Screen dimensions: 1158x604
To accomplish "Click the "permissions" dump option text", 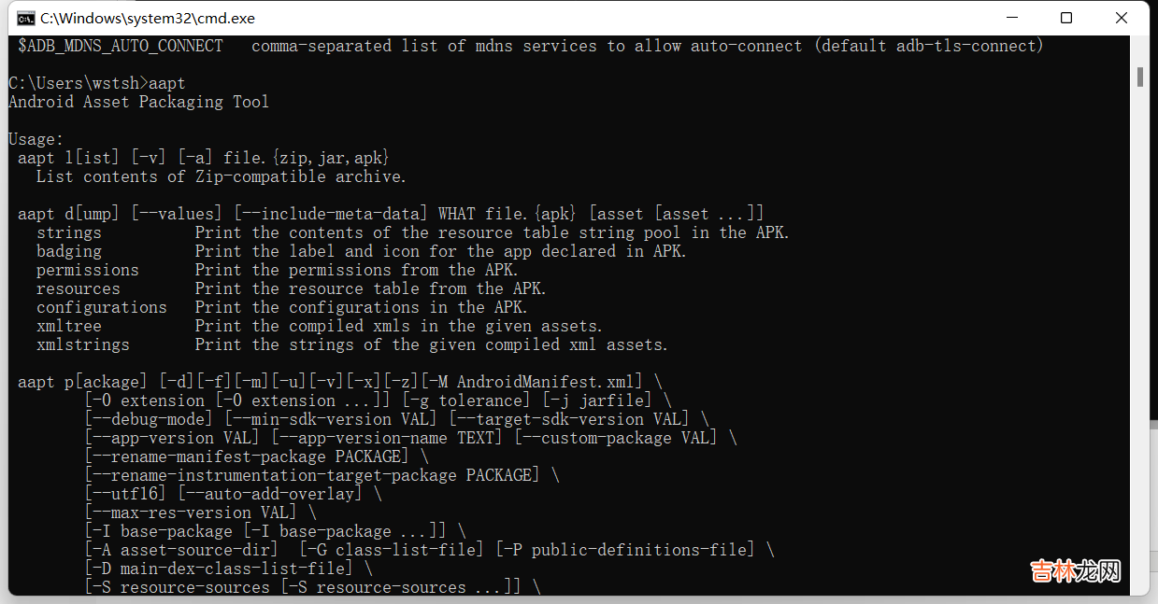I will (88, 270).
